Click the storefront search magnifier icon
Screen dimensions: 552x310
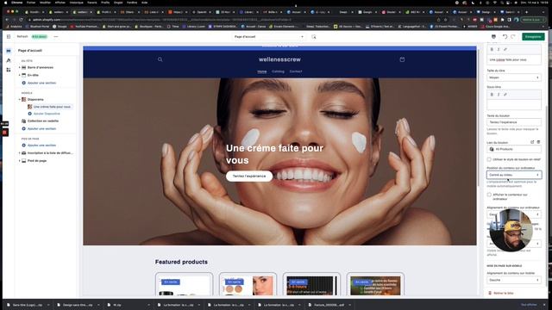click(x=160, y=59)
